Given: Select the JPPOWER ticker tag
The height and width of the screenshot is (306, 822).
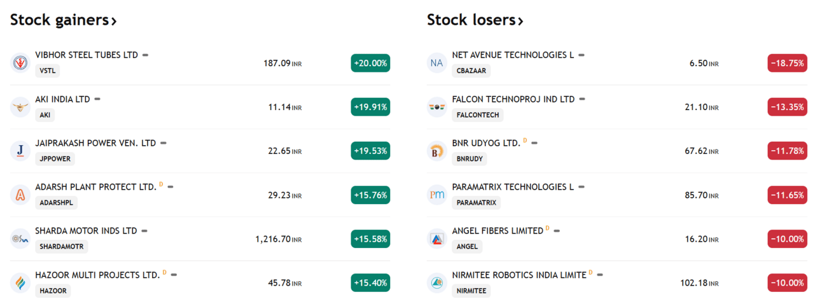Looking at the screenshot, I should 55,158.
